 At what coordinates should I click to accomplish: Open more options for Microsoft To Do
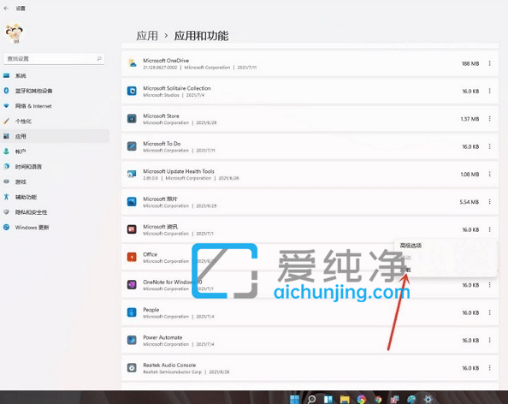(489, 146)
